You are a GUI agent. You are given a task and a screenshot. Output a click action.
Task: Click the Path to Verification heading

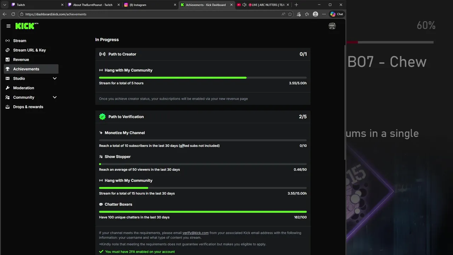point(126,117)
